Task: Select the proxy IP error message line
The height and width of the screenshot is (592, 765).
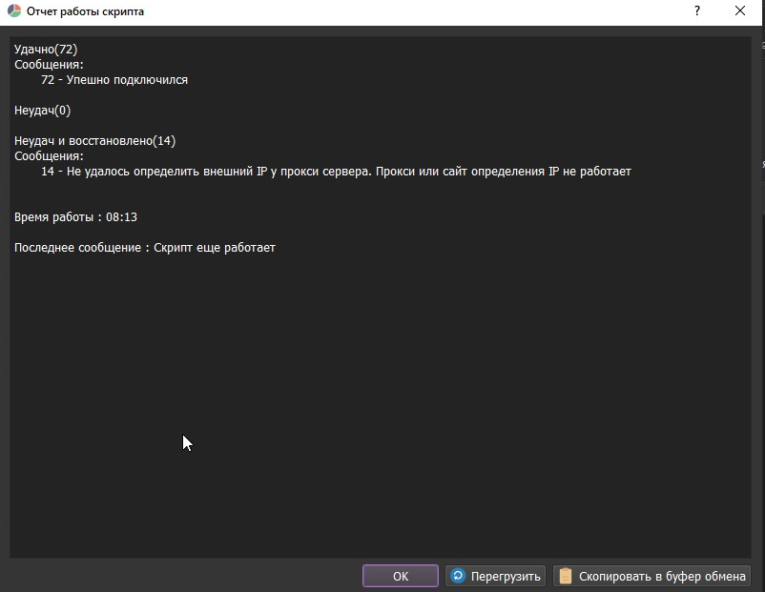Action: click(336, 171)
